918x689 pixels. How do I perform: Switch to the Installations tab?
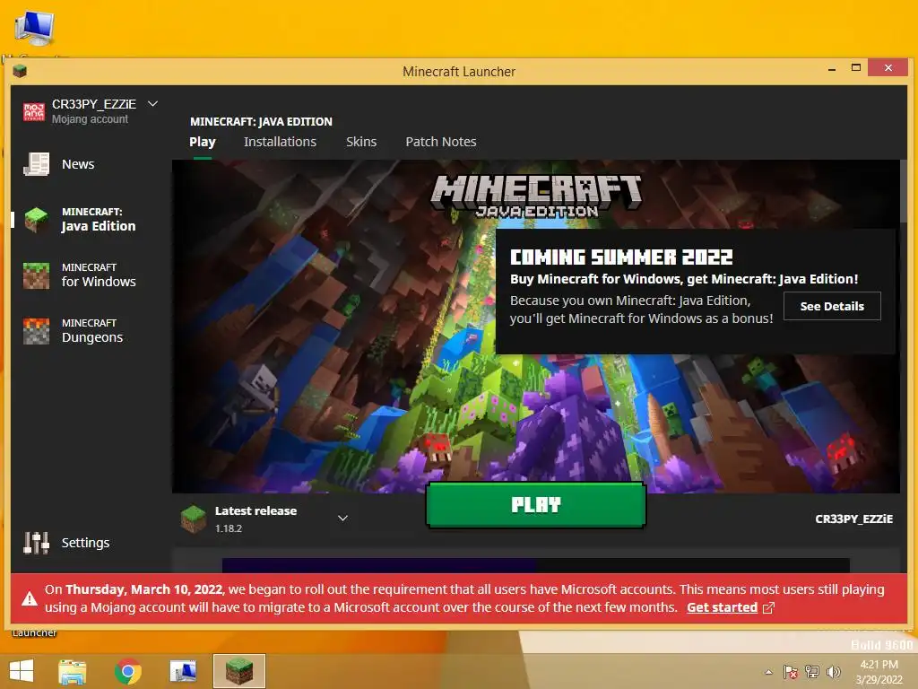pyautogui.click(x=280, y=142)
